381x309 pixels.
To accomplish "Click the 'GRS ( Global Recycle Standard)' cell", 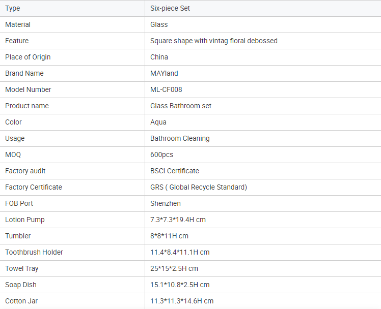I will click(199, 187).
